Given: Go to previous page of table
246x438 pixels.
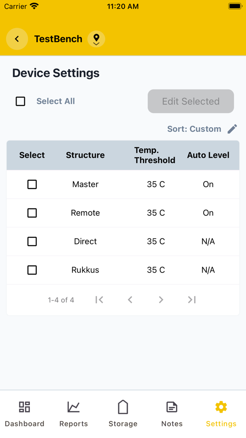Looking at the screenshot, I should [130, 300].
